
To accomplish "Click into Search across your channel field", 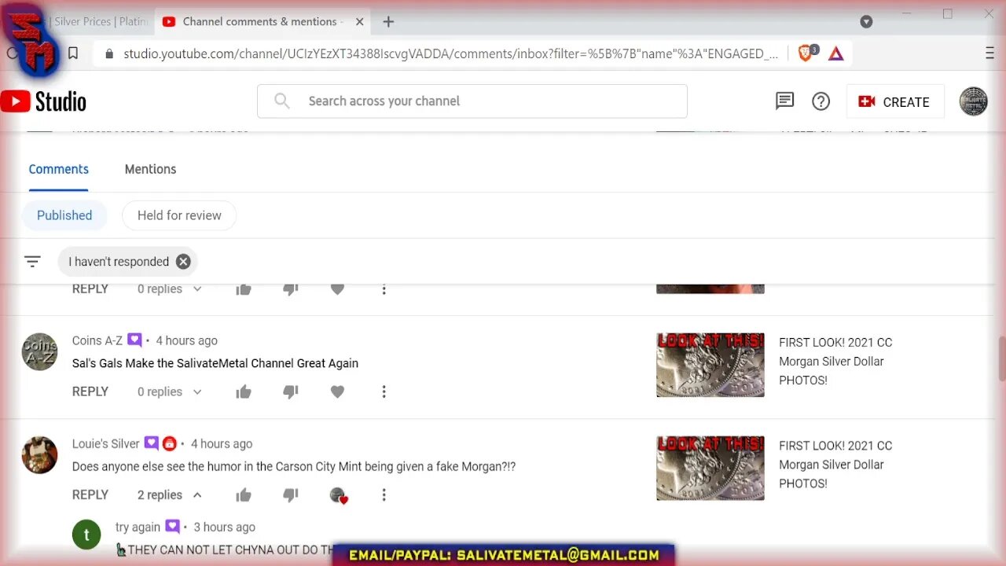I will pyautogui.click(x=472, y=101).
